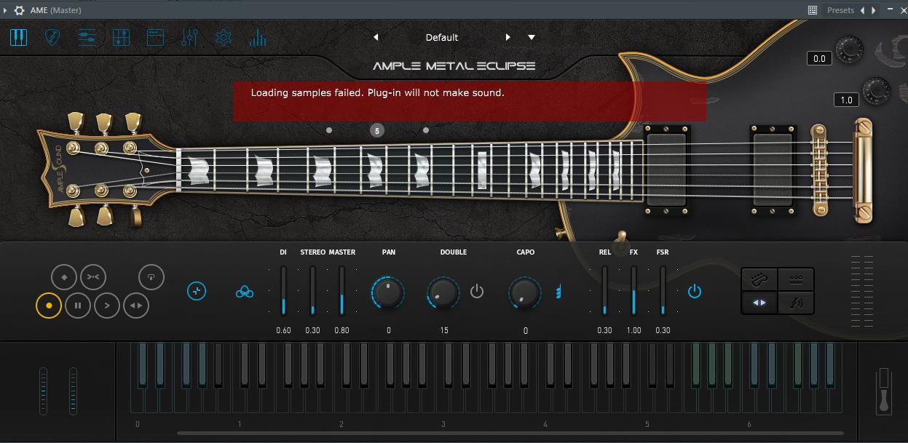Click the pickup selector icon button
The height and width of the screenshot is (443, 908).
pyautogui.click(x=795, y=279)
